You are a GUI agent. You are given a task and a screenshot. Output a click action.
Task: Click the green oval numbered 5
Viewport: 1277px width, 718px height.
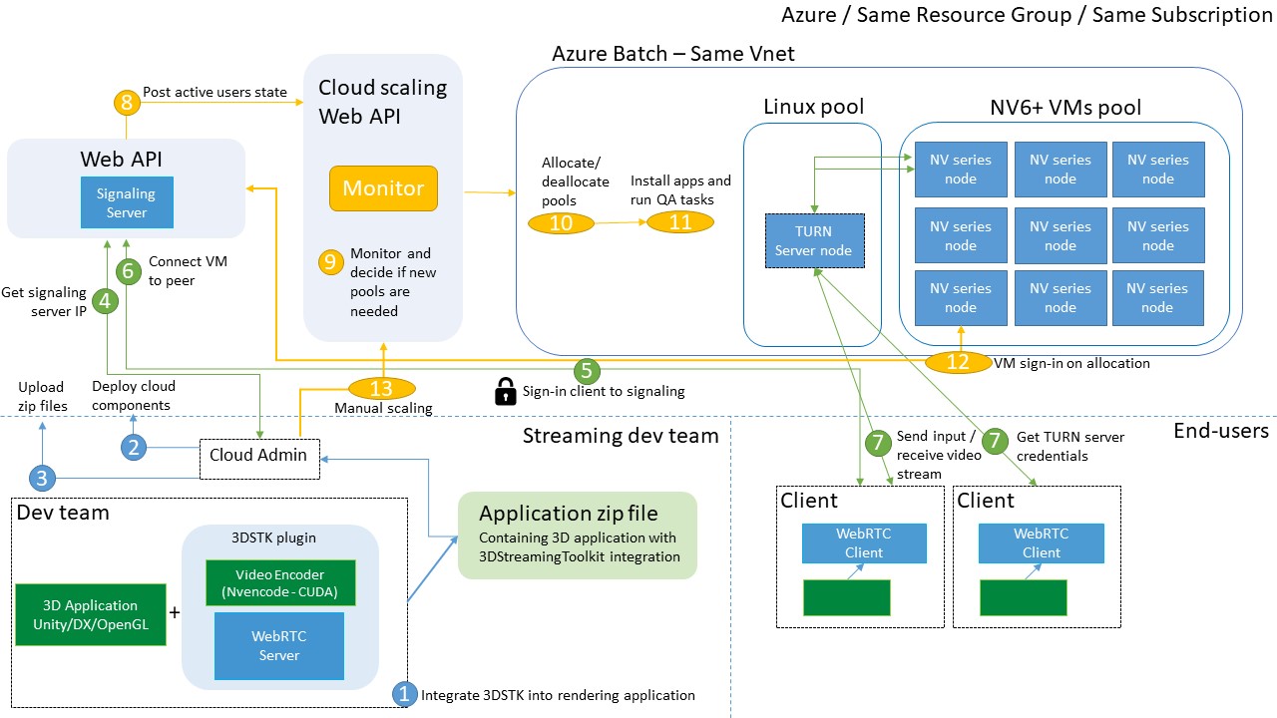(587, 370)
